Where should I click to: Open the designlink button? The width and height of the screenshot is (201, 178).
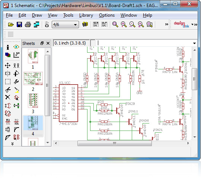point(182,24)
